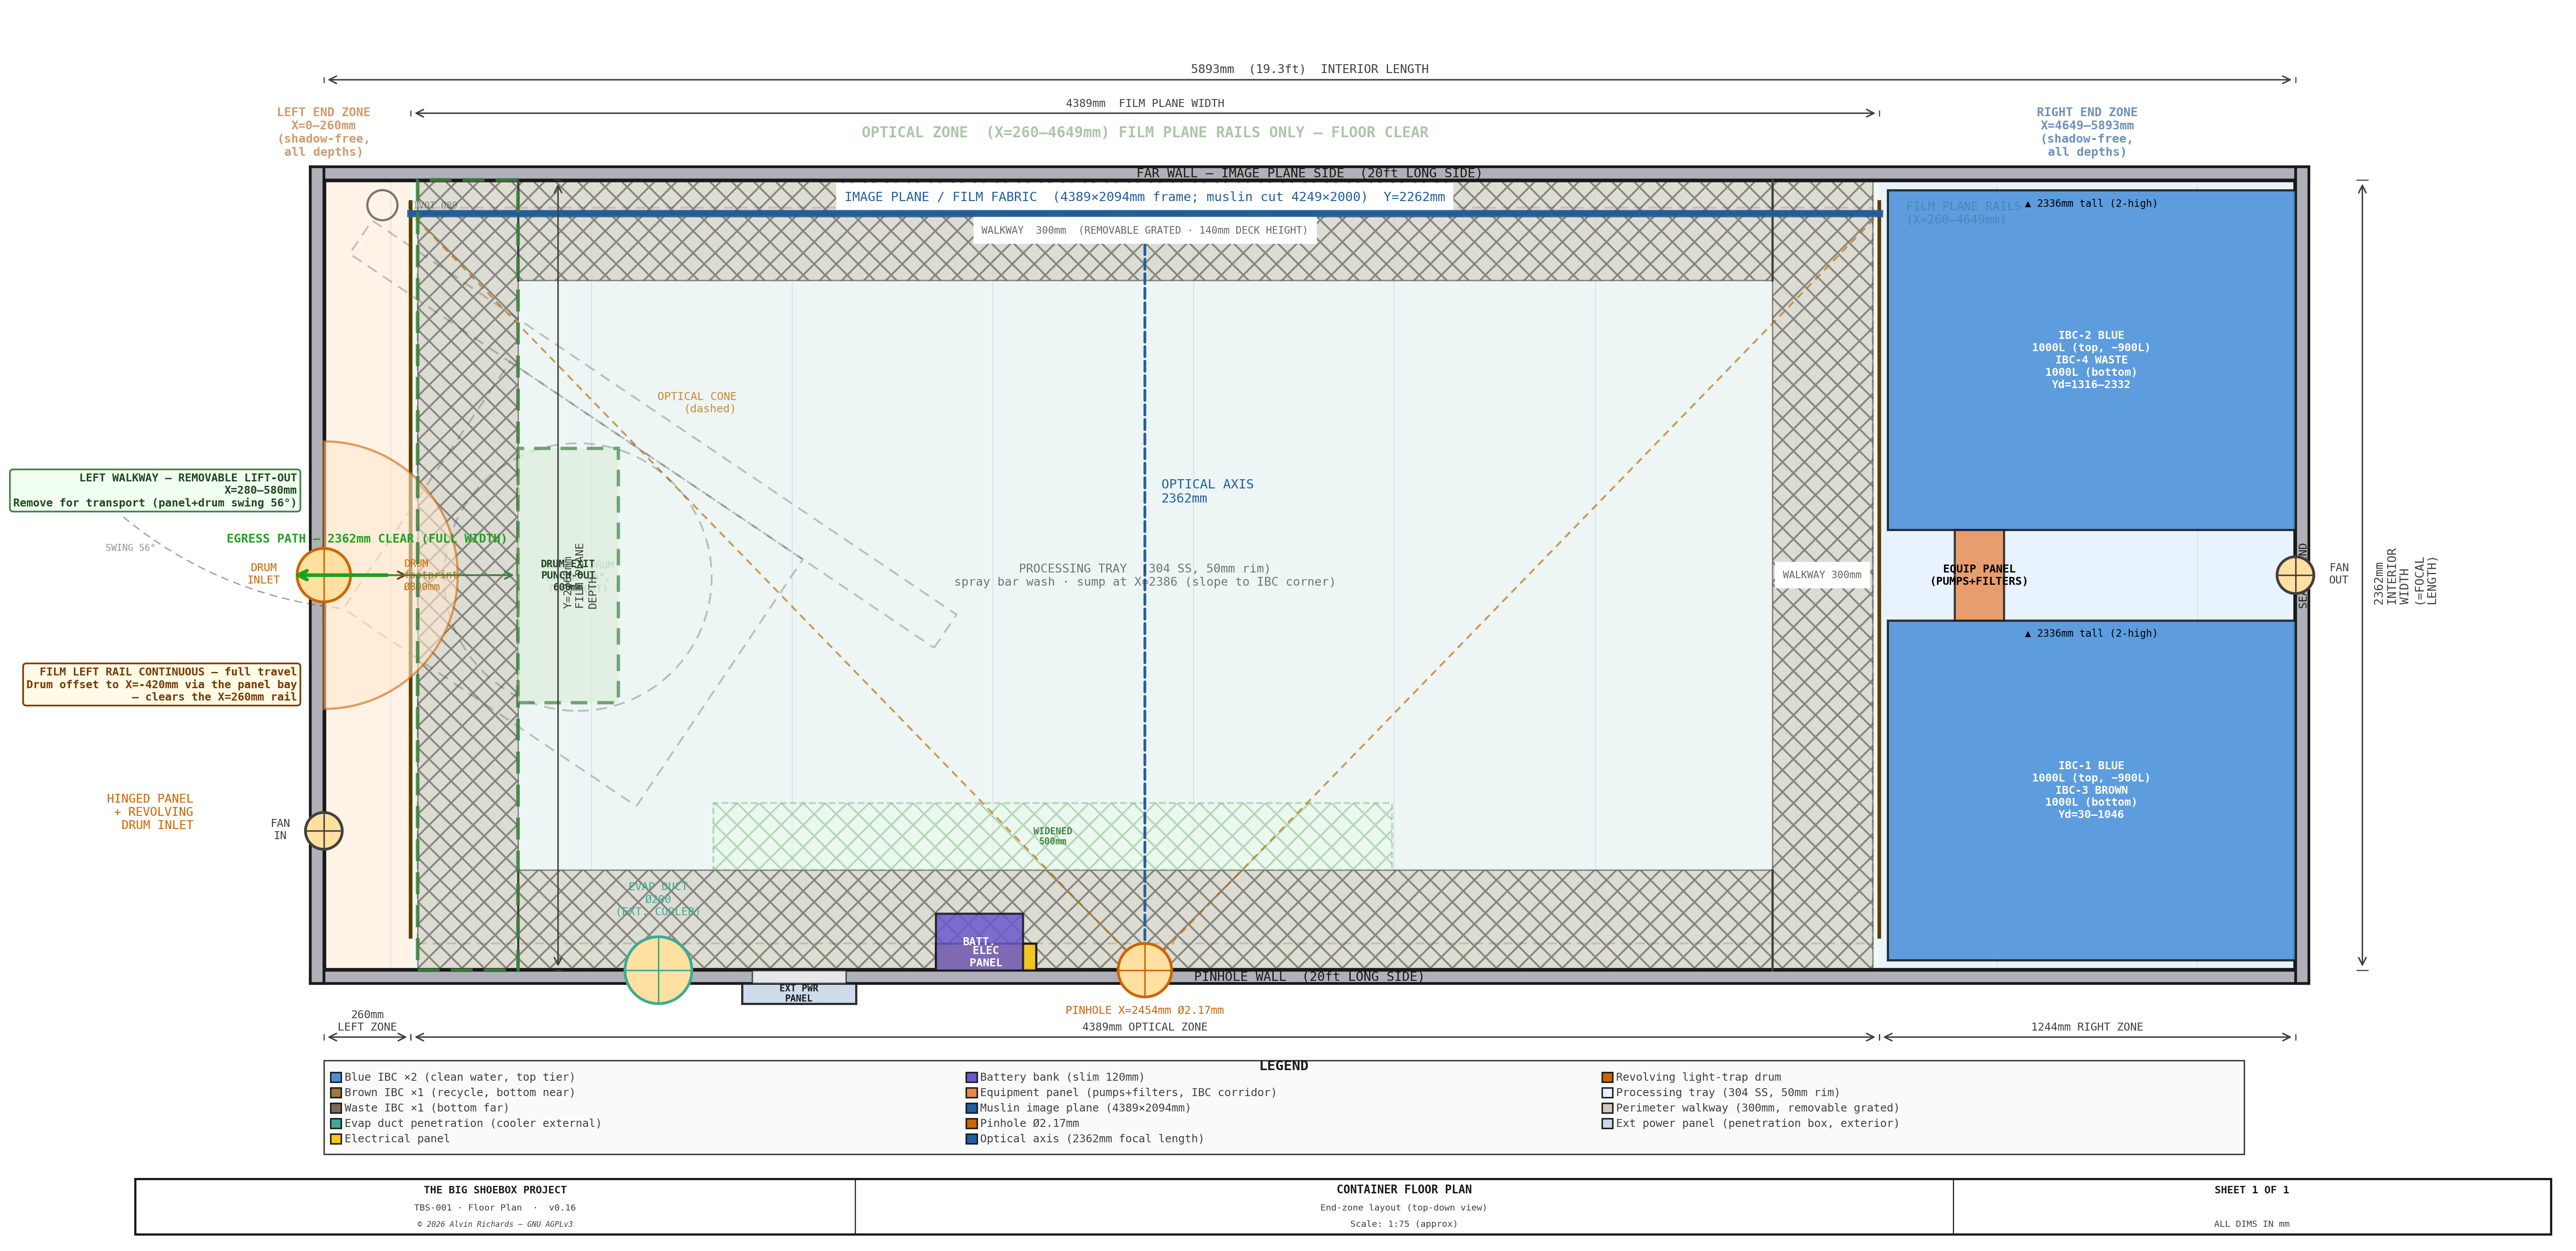
Task: Click the 'EVAP DUCT Ø200' label
Action: pyautogui.click(x=658, y=899)
